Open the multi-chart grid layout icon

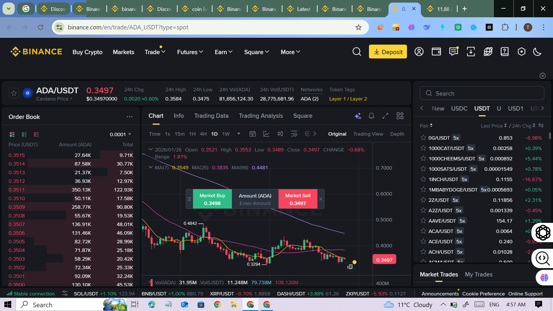(400, 116)
